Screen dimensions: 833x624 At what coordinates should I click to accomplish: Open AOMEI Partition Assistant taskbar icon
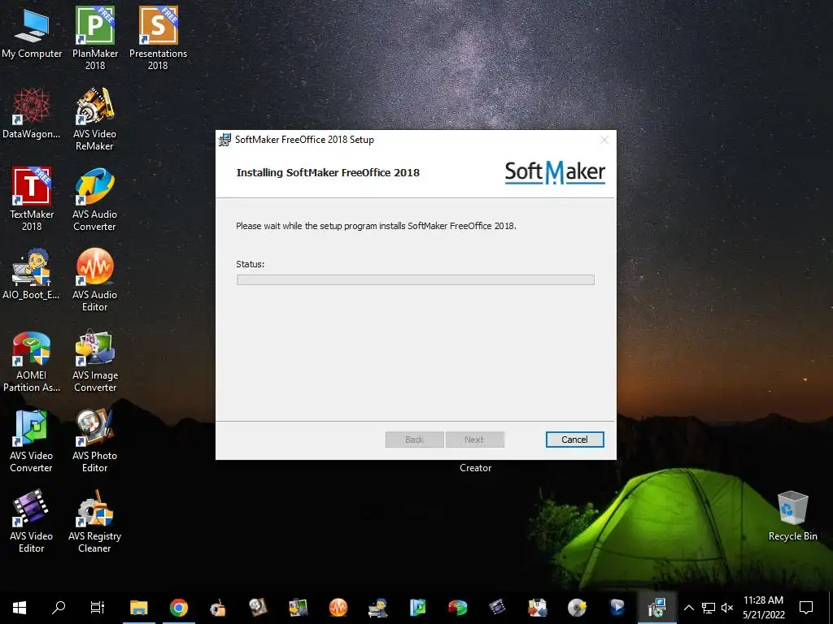[457, 607]
